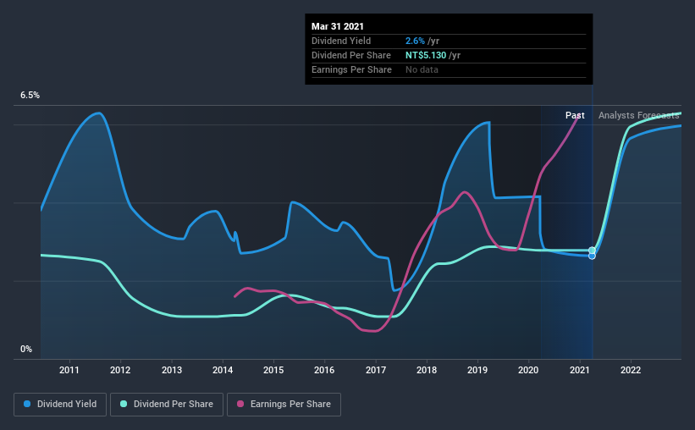
Task: Click the Dividend Per Share tooltip row label
Action: pos(351,55)
